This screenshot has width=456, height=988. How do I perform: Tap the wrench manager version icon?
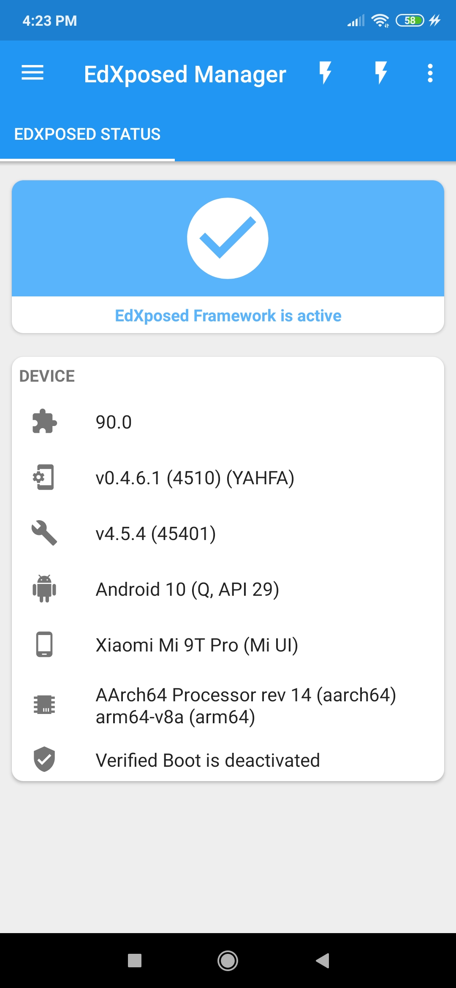[x=44, y=533]
